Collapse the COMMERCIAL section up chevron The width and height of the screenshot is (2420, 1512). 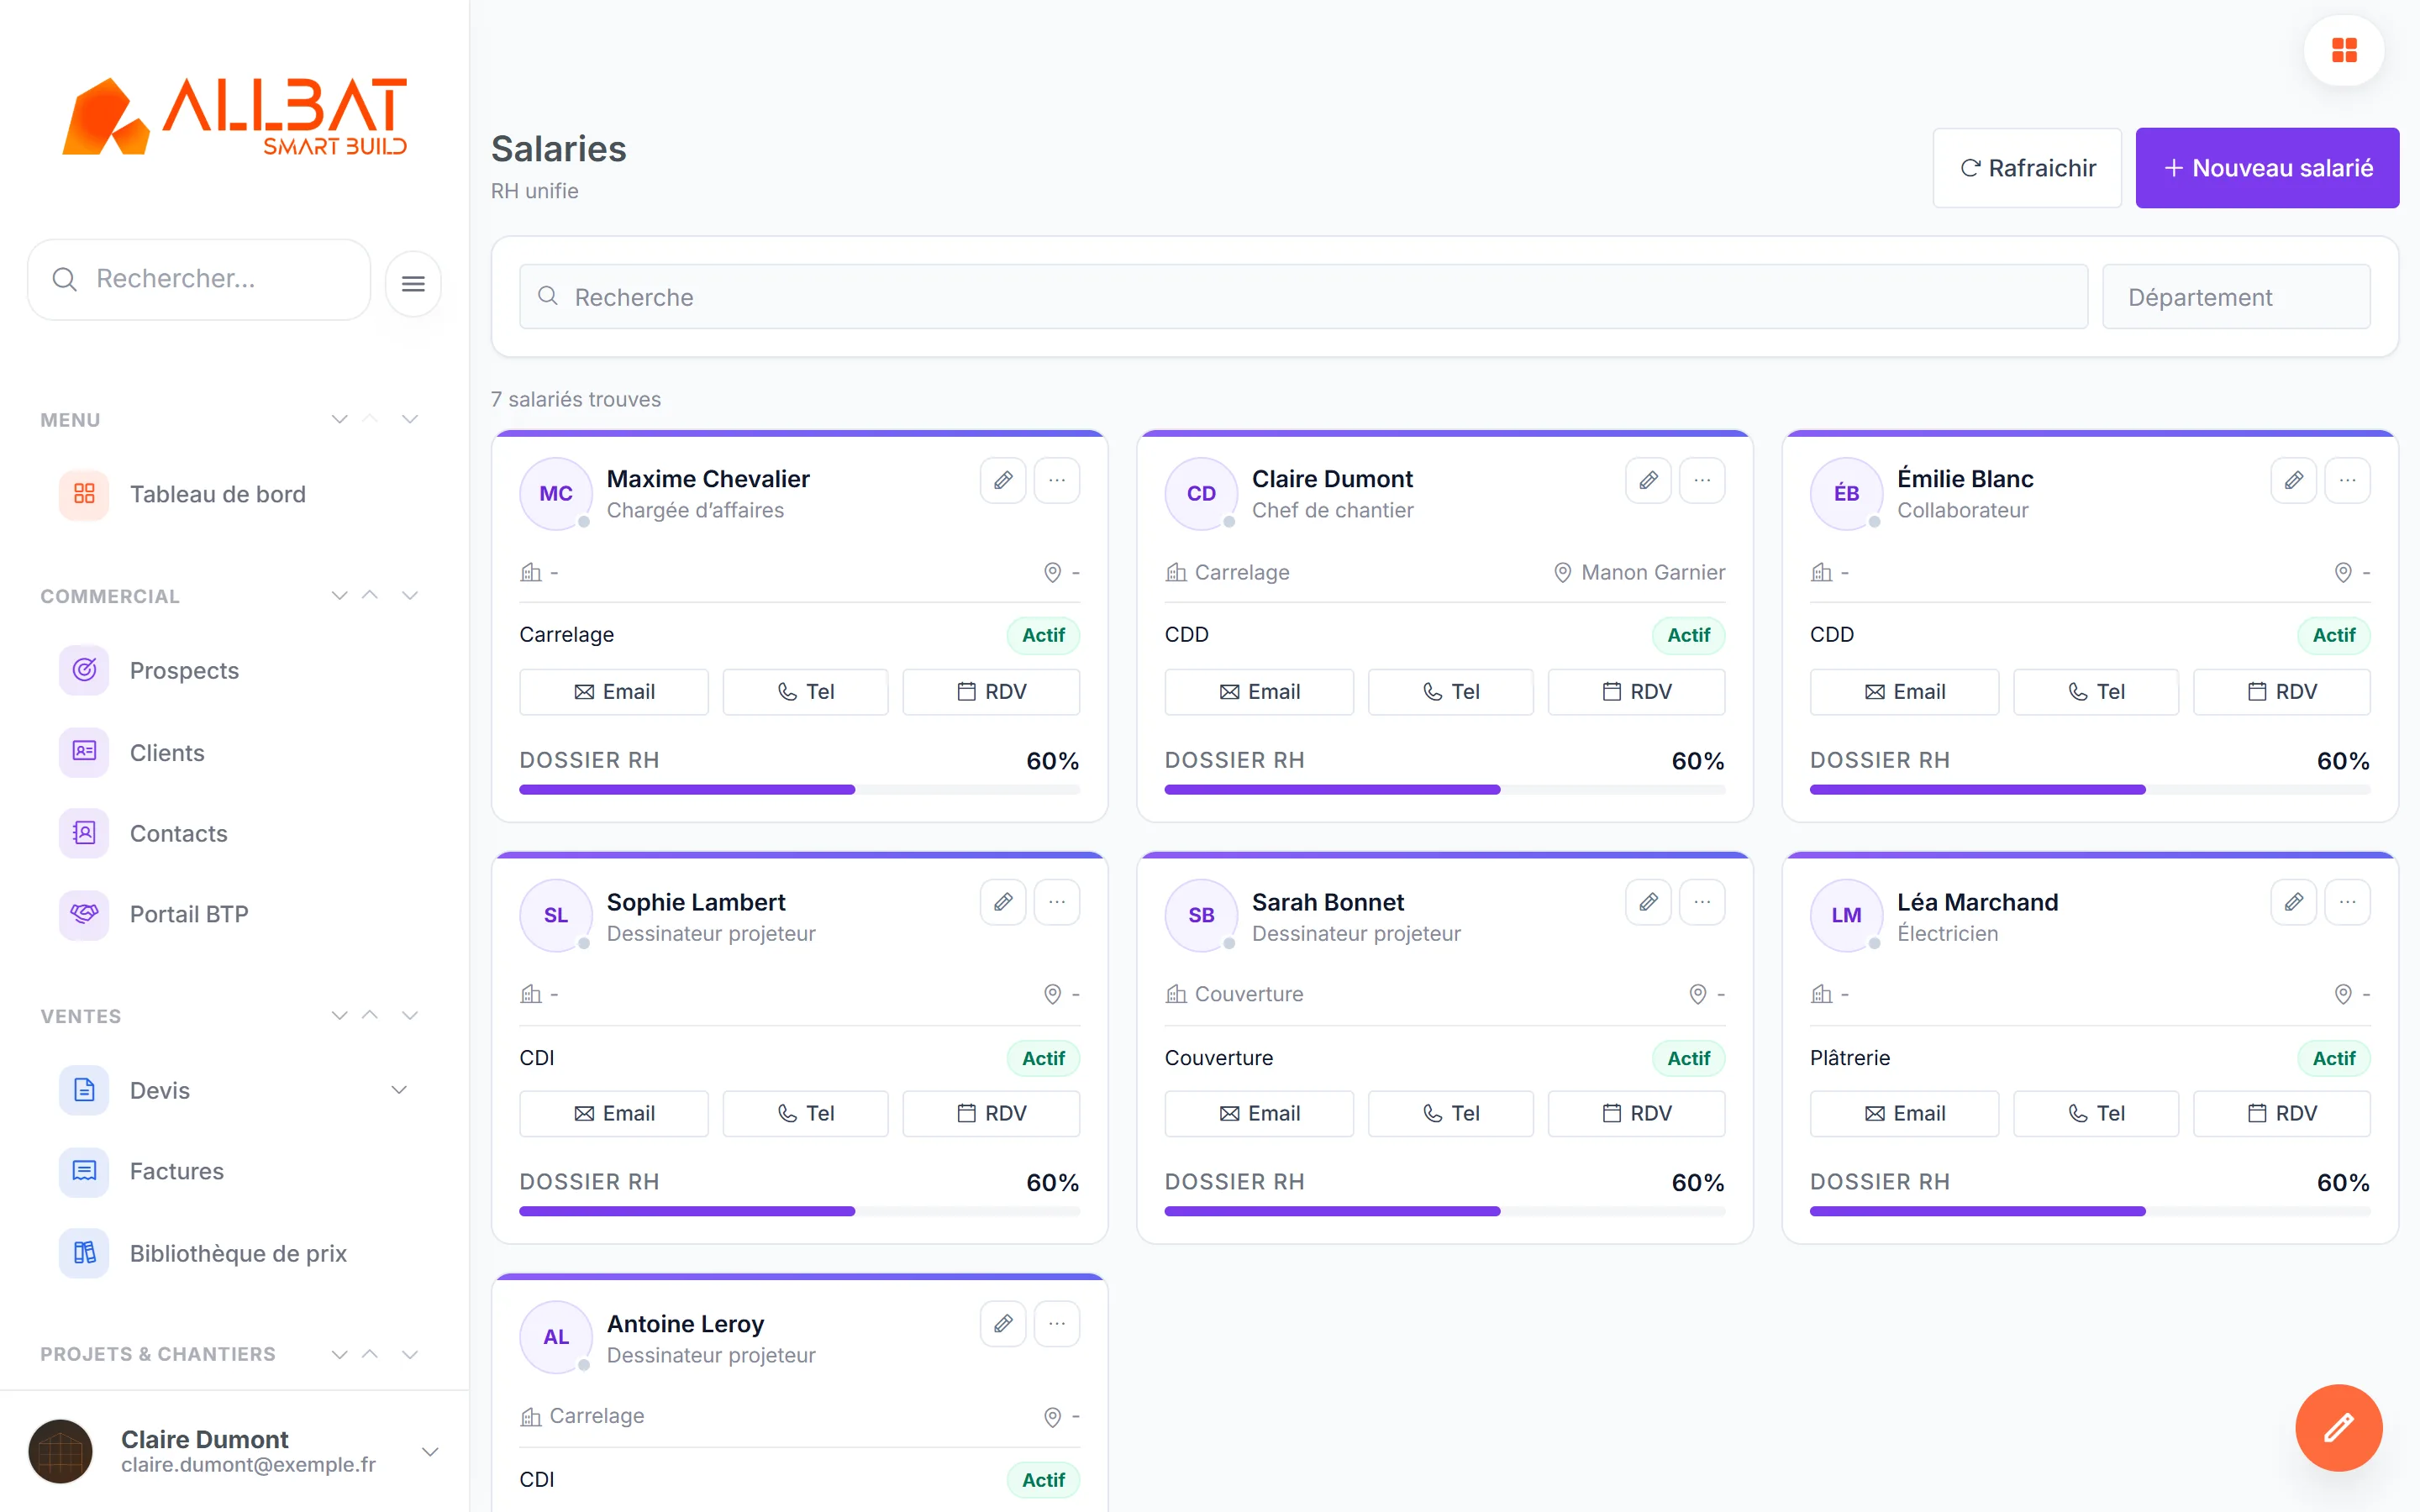point(370,595)
